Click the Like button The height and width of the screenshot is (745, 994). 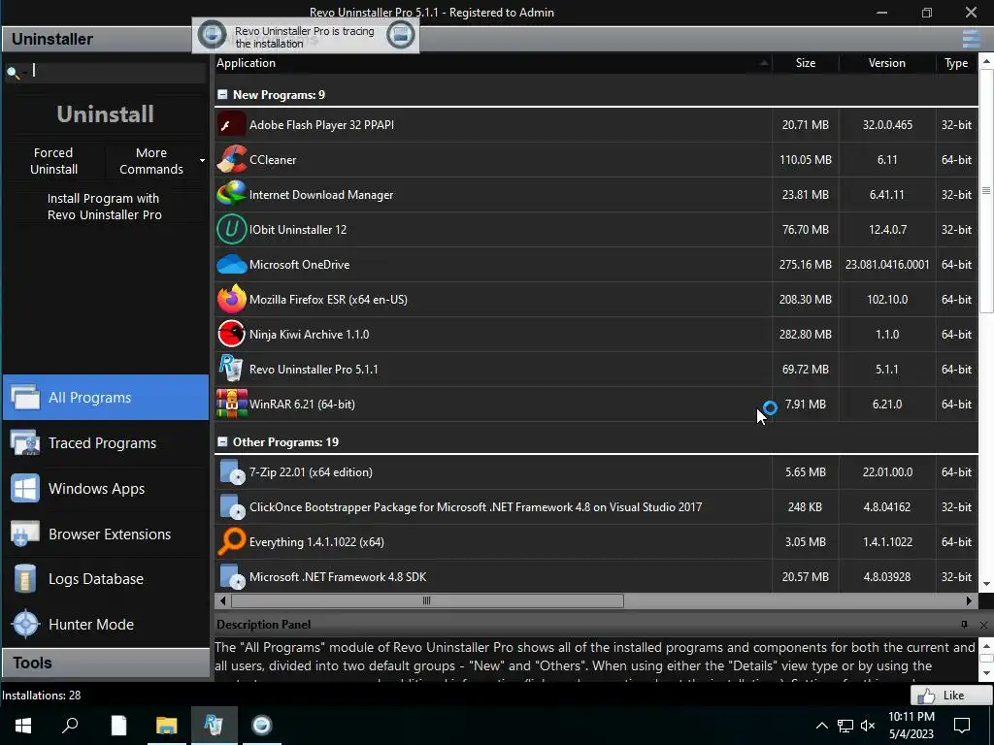tap(951, 695)
